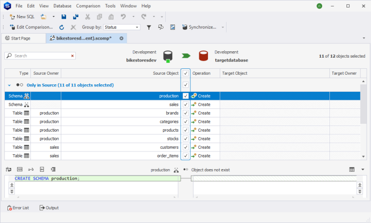The width and height of the screenshot is (371, 223).
Task: Open the Error List panel
Action: pos(19,208)
